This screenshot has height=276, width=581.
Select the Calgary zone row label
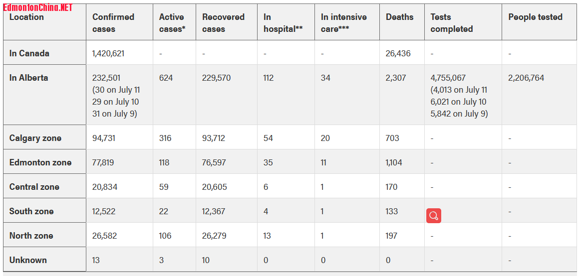tap(35, 138)
